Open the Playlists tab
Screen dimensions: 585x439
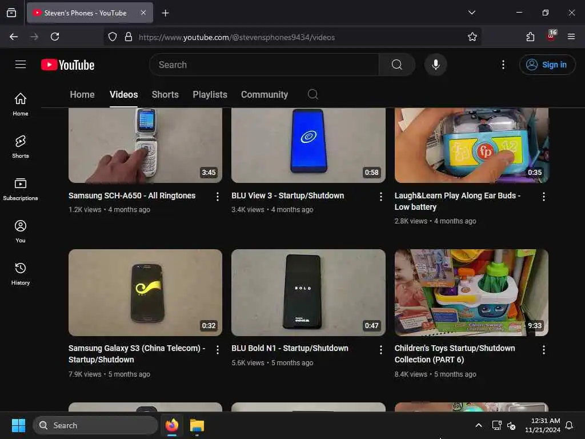[210, 94]
